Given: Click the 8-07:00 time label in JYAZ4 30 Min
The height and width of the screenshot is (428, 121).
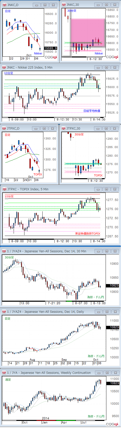Looking at the screenshot, I should (81, 303).
